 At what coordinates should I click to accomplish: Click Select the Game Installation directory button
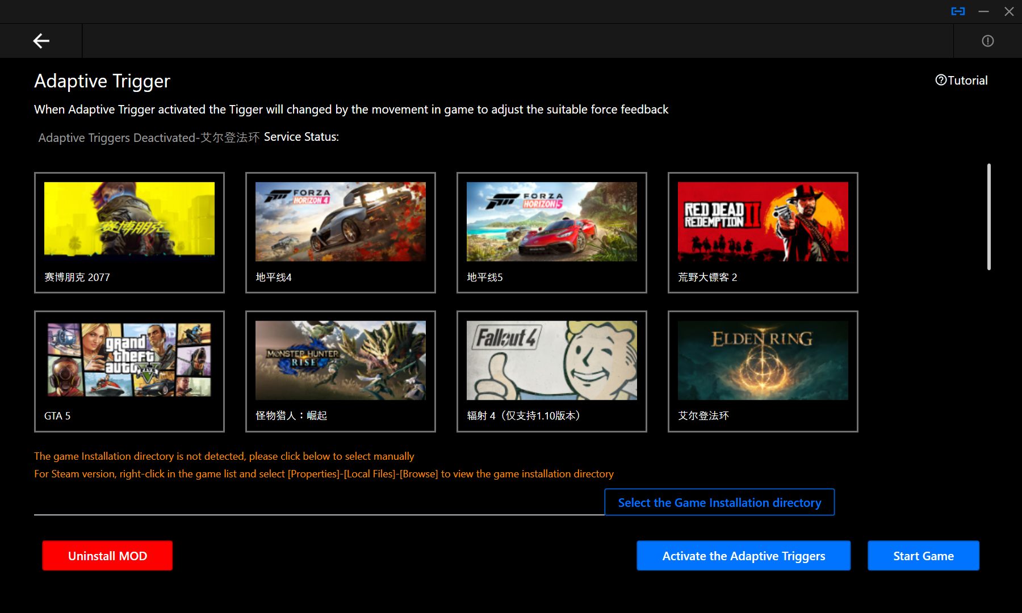[719, 502]
